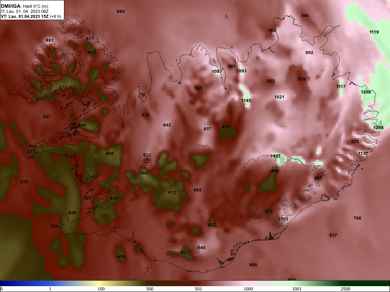Click the map value 412

click(172, 192)
